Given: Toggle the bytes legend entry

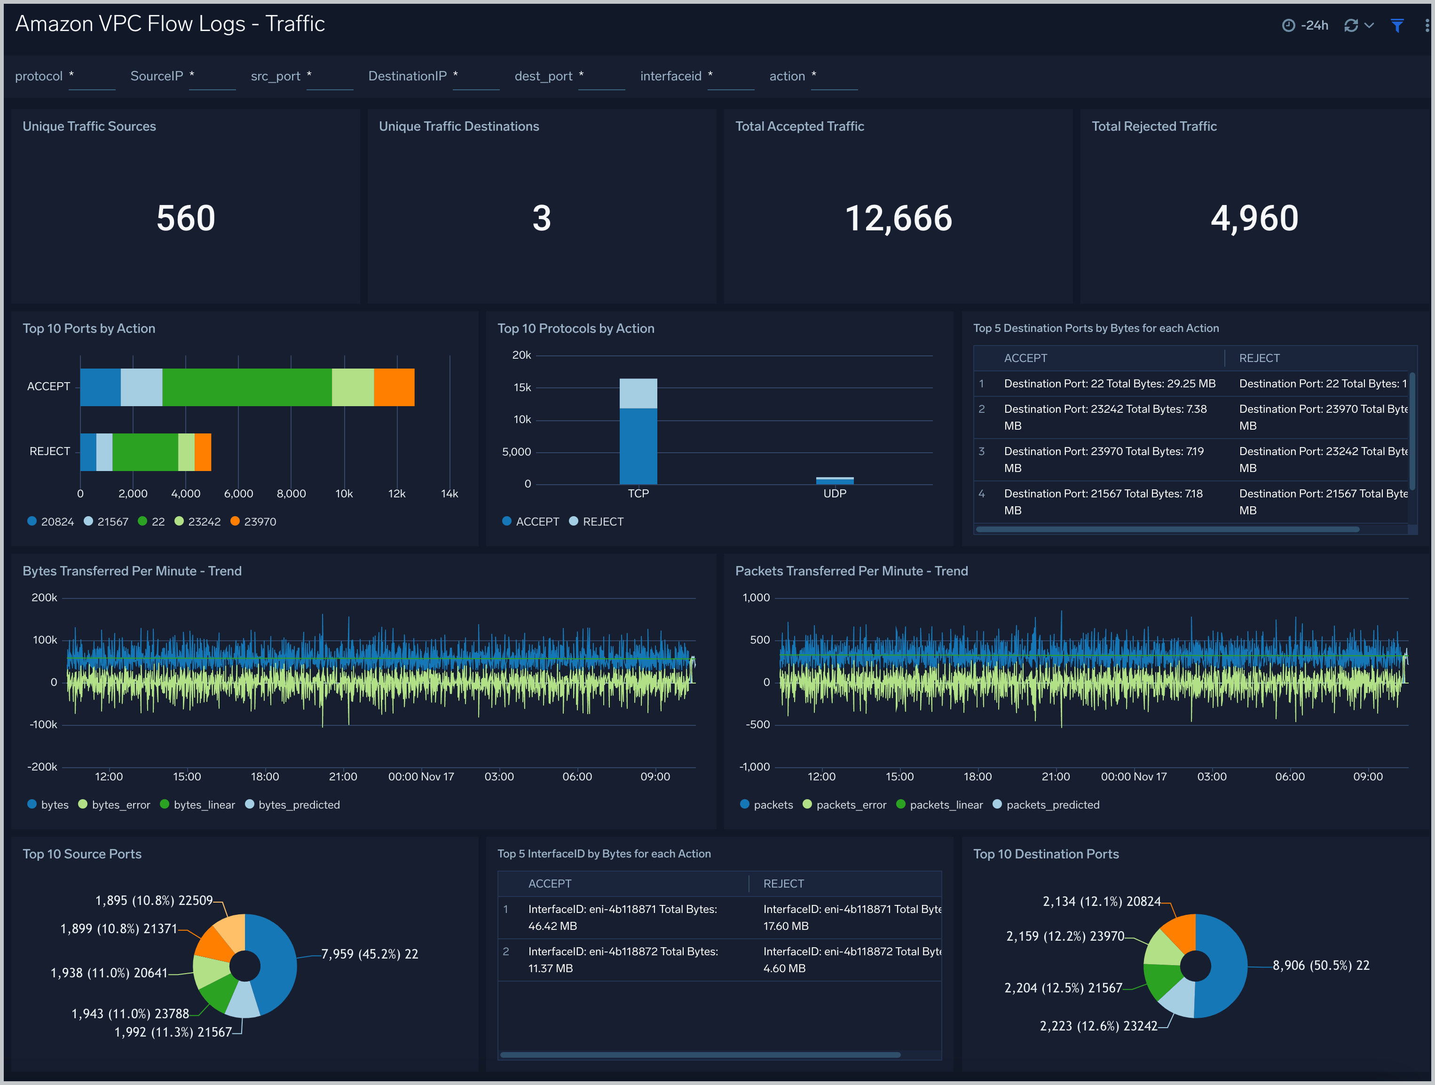Looking at the screenshot, I should [x=48, y=805].
